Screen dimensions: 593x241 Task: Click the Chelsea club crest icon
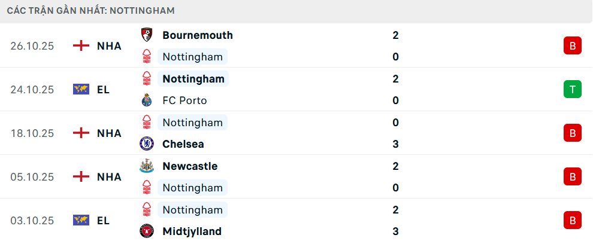point(146,144)
